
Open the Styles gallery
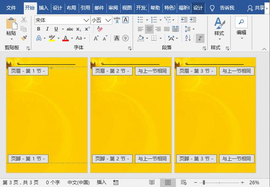tap(219, 27)
